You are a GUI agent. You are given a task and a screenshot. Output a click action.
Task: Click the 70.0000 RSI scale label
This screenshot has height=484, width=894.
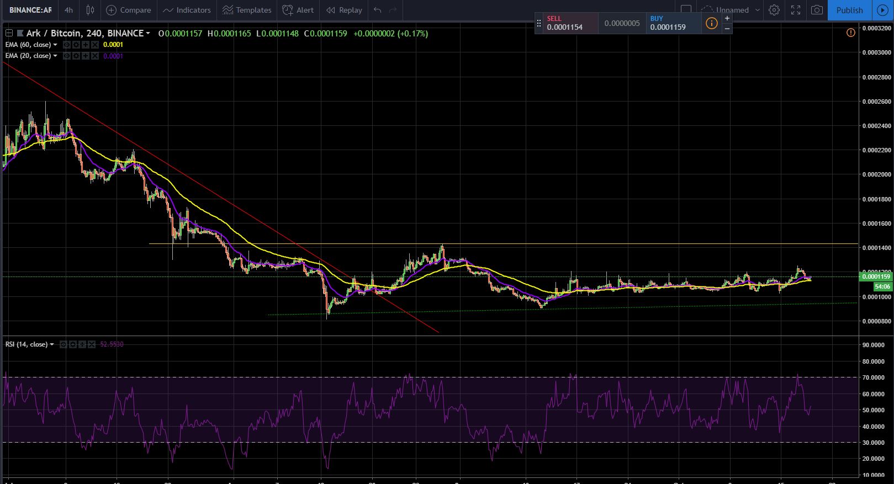click(873, 377)
